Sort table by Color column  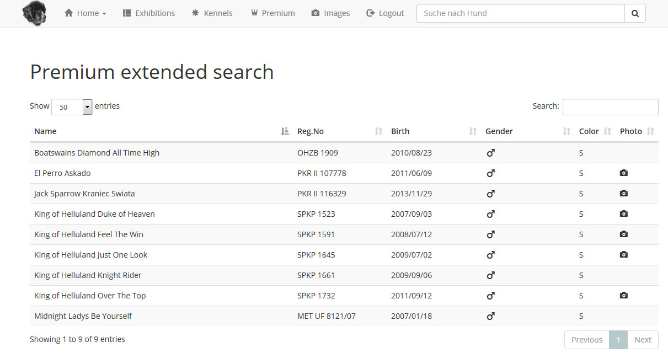(595, 131)
